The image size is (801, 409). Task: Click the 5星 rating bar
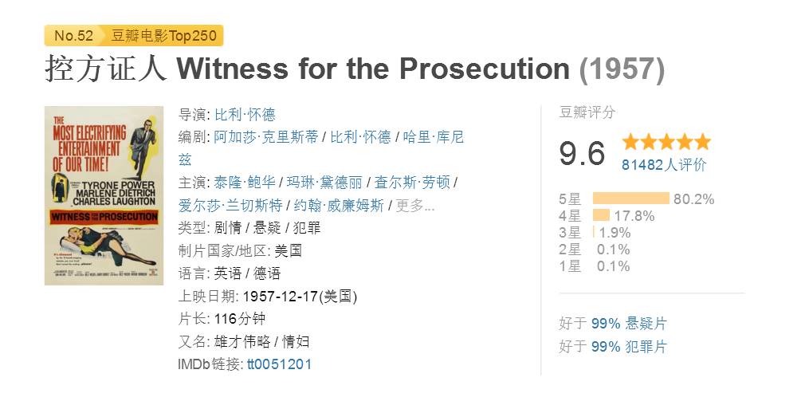pos(631,199)
